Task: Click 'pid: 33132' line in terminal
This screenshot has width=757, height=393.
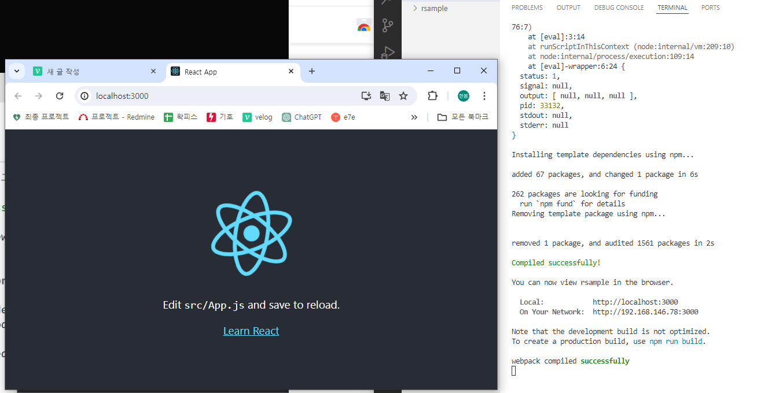Action: pyautogui.click(x=542, y=105)
